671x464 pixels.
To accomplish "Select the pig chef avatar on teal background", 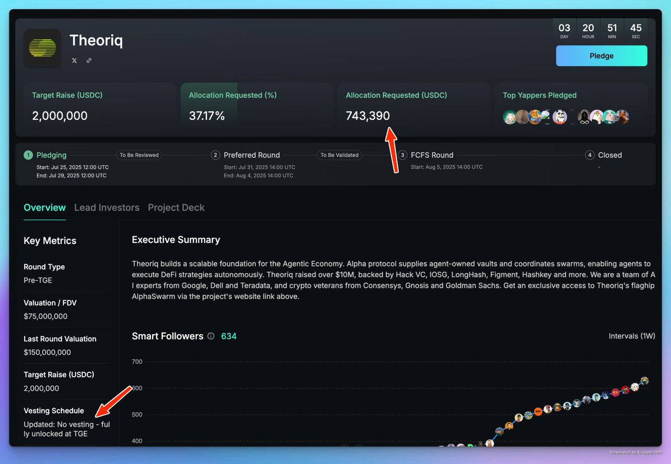I will (609, 117).
